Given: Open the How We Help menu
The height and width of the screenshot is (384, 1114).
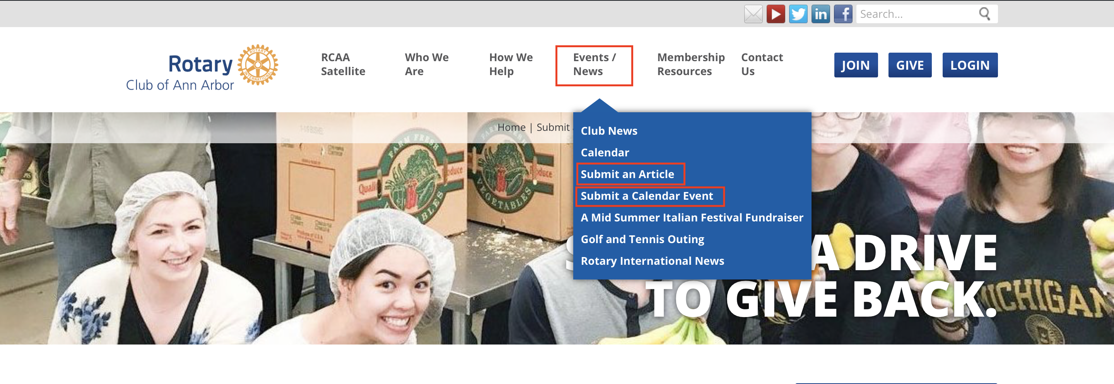Looking at the screenshot, I should coord(511,65).
